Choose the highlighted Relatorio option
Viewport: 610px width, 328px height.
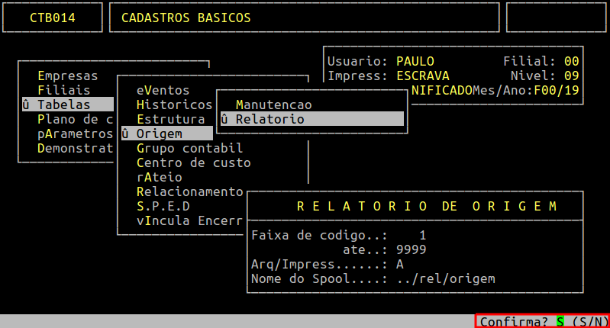click(x=269, y=119)
